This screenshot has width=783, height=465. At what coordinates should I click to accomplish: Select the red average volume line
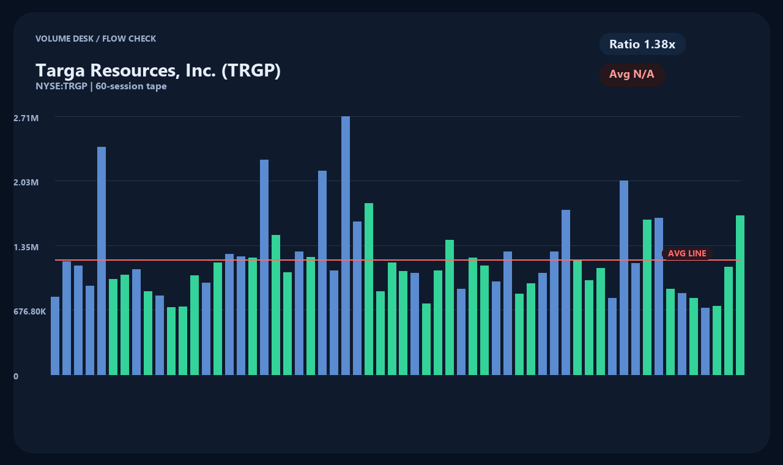point(398,260)
